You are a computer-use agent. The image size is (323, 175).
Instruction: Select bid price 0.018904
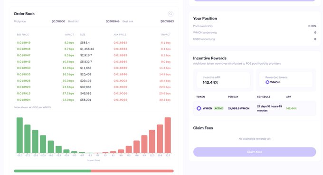click(x=24, y=100)
